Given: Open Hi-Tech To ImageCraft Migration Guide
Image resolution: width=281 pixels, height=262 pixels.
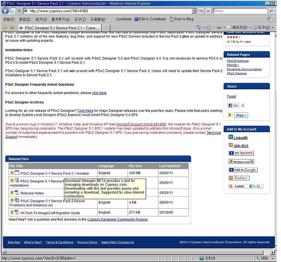Looking at the screenshot, I should (50, 213).
